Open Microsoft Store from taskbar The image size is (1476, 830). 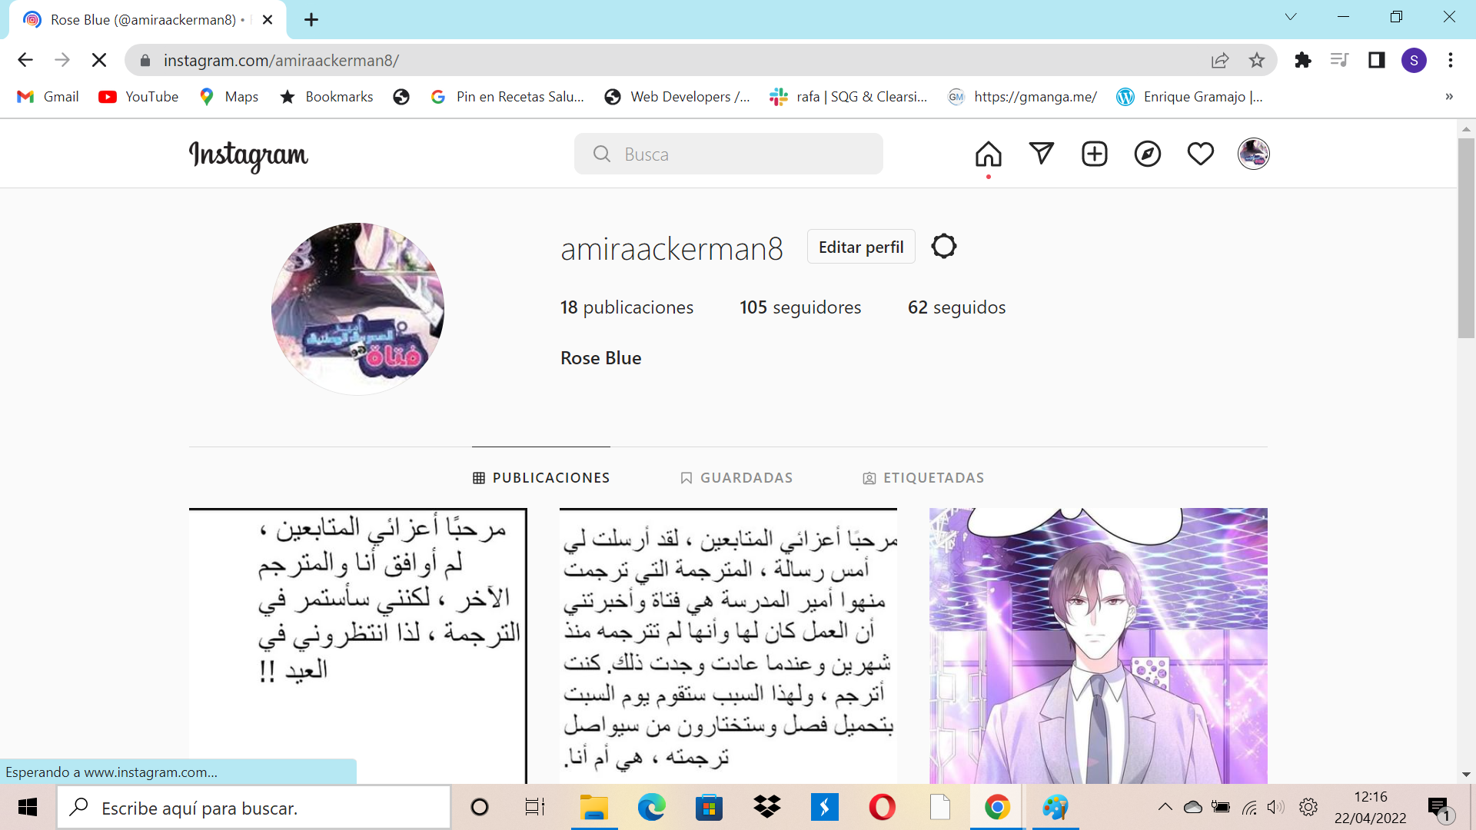click(710, 807)
